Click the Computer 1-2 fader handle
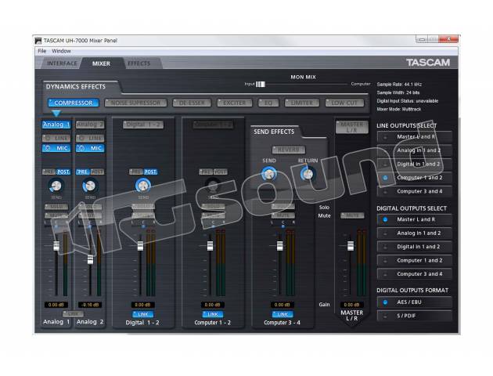Screen dimensions: 493x376 [210, 246]
